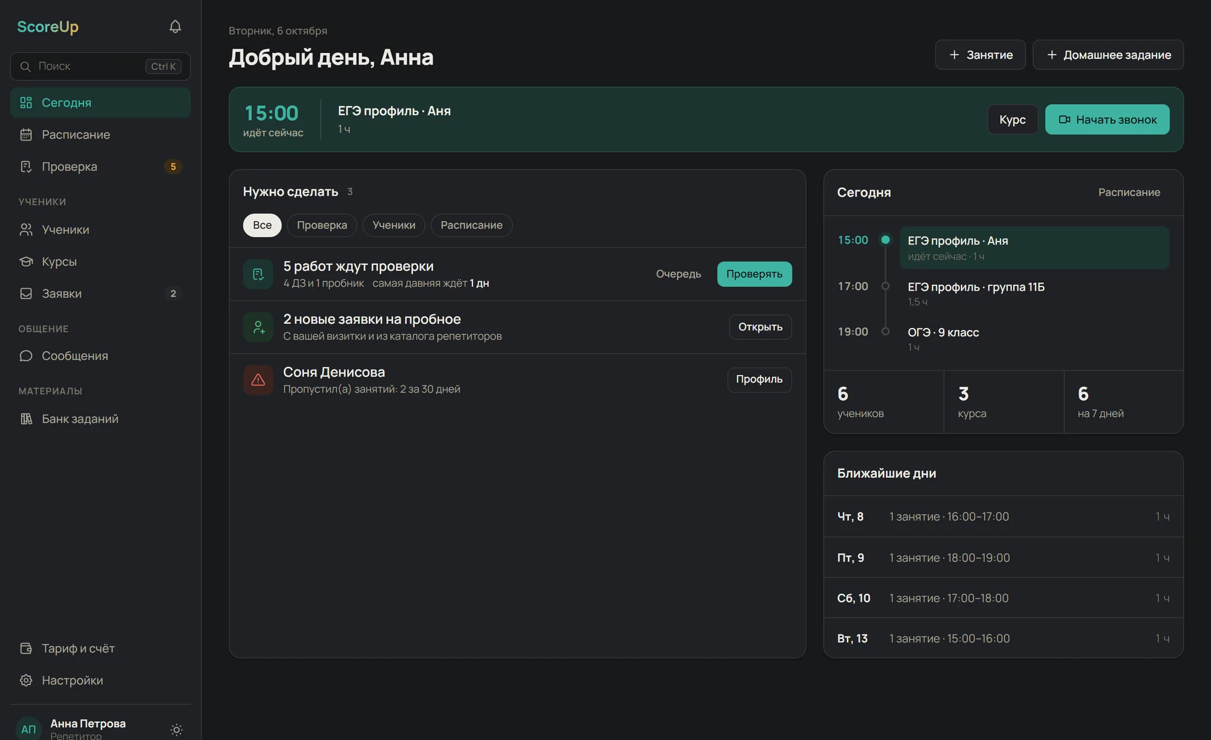Image resolution: width=1211 pixels, height=740 pixels.
Task: Click Открыть for new trial requests
Action: point(760,327)
